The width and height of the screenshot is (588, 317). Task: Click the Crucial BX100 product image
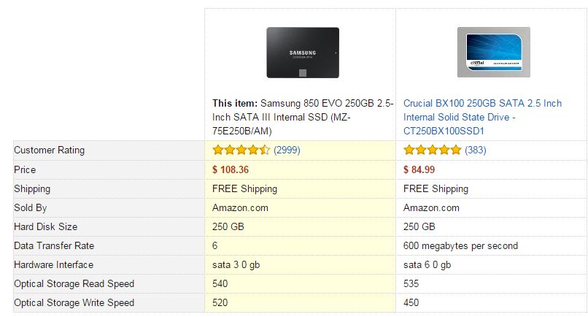(x=493, y=53)
